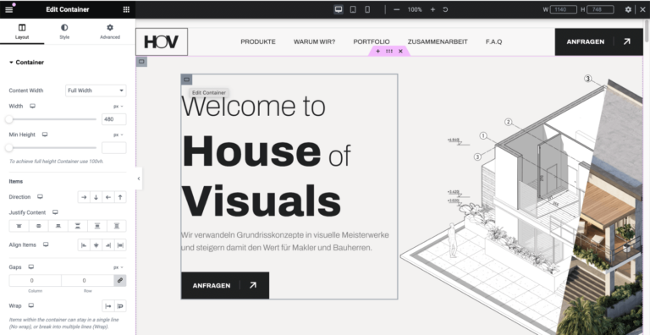Switch to mobile preview mode
The image size is (650, 335).
(x=367, y=9)
